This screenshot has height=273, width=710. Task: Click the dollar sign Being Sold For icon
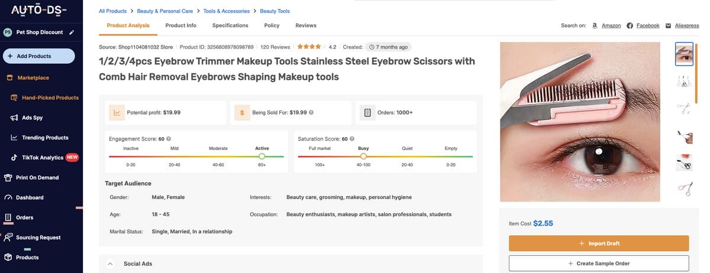(242, 112)
